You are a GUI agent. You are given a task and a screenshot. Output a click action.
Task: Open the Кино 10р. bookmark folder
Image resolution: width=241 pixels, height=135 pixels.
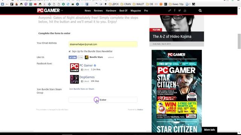point(176,4)
